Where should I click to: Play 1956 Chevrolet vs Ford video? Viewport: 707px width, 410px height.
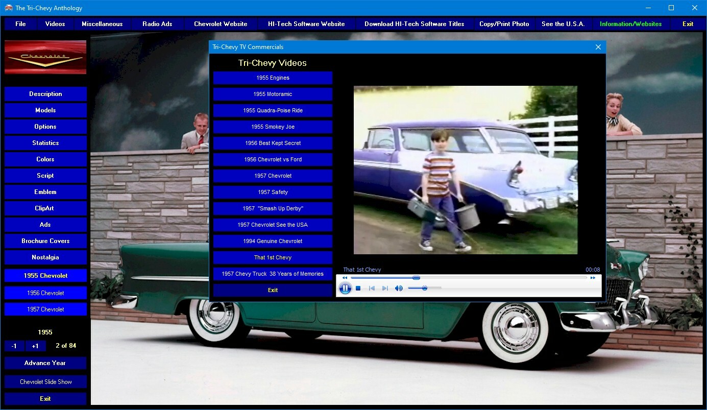273,159
